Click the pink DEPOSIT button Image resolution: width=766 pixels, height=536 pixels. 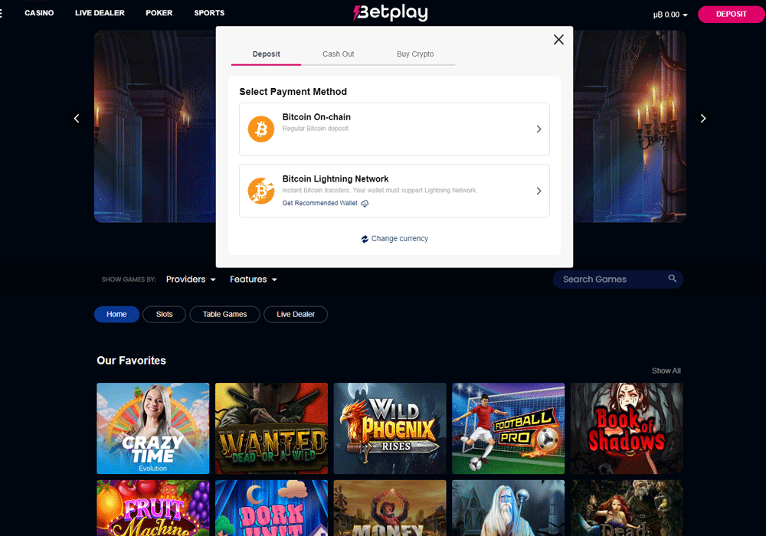coord(732,14)
